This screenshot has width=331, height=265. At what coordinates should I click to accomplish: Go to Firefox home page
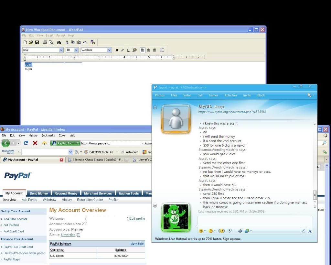pyautogui.click(x=44, y=143)
